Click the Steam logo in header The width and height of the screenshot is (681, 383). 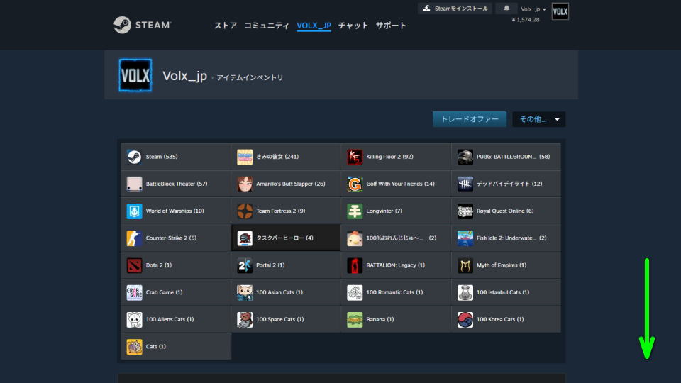pos(142,25)
